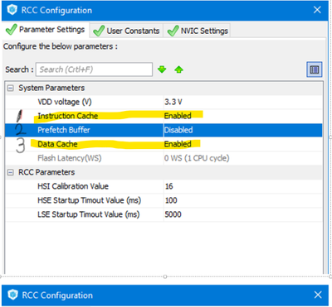Edit the LSE startup timeout value 5000

point(173,214)
